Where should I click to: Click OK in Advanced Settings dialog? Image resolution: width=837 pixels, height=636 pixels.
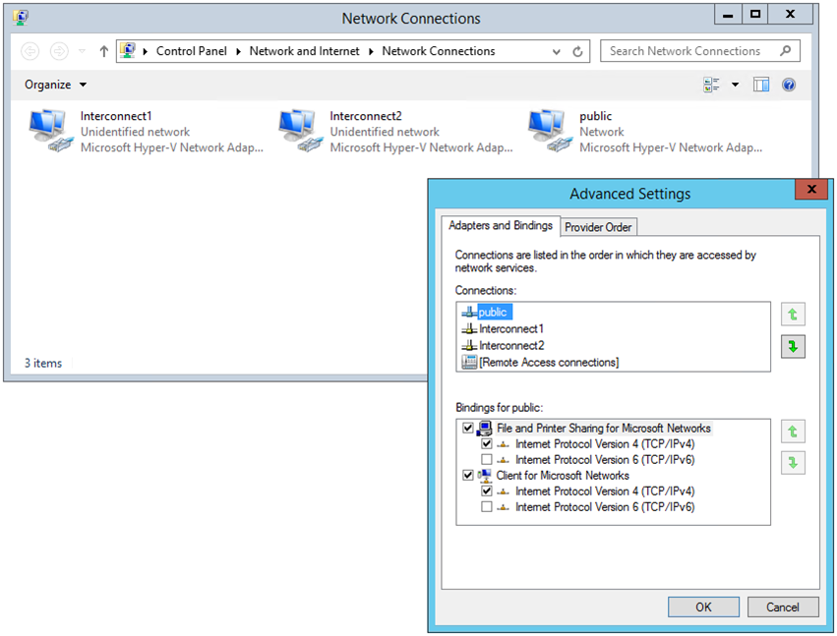pyautogui.click(x=703, y=607)
